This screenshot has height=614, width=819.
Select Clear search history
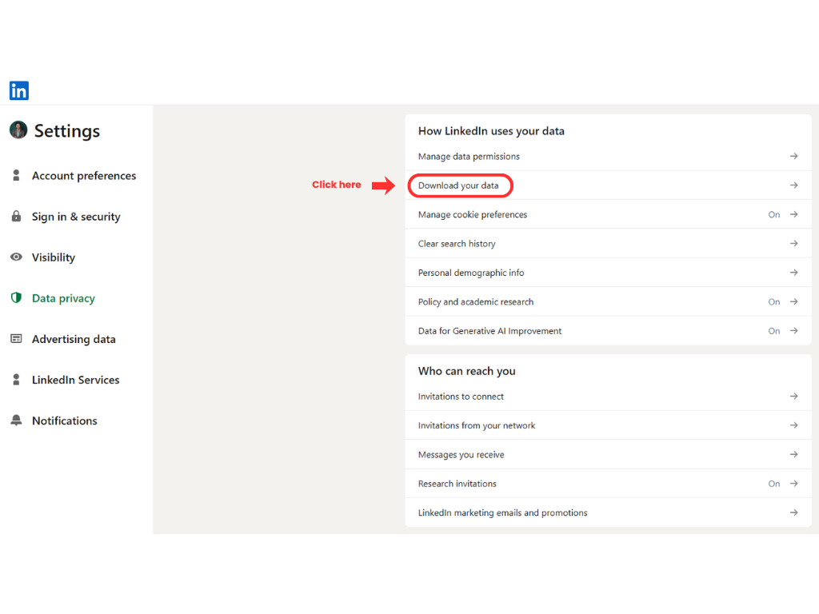coord(608,244)
